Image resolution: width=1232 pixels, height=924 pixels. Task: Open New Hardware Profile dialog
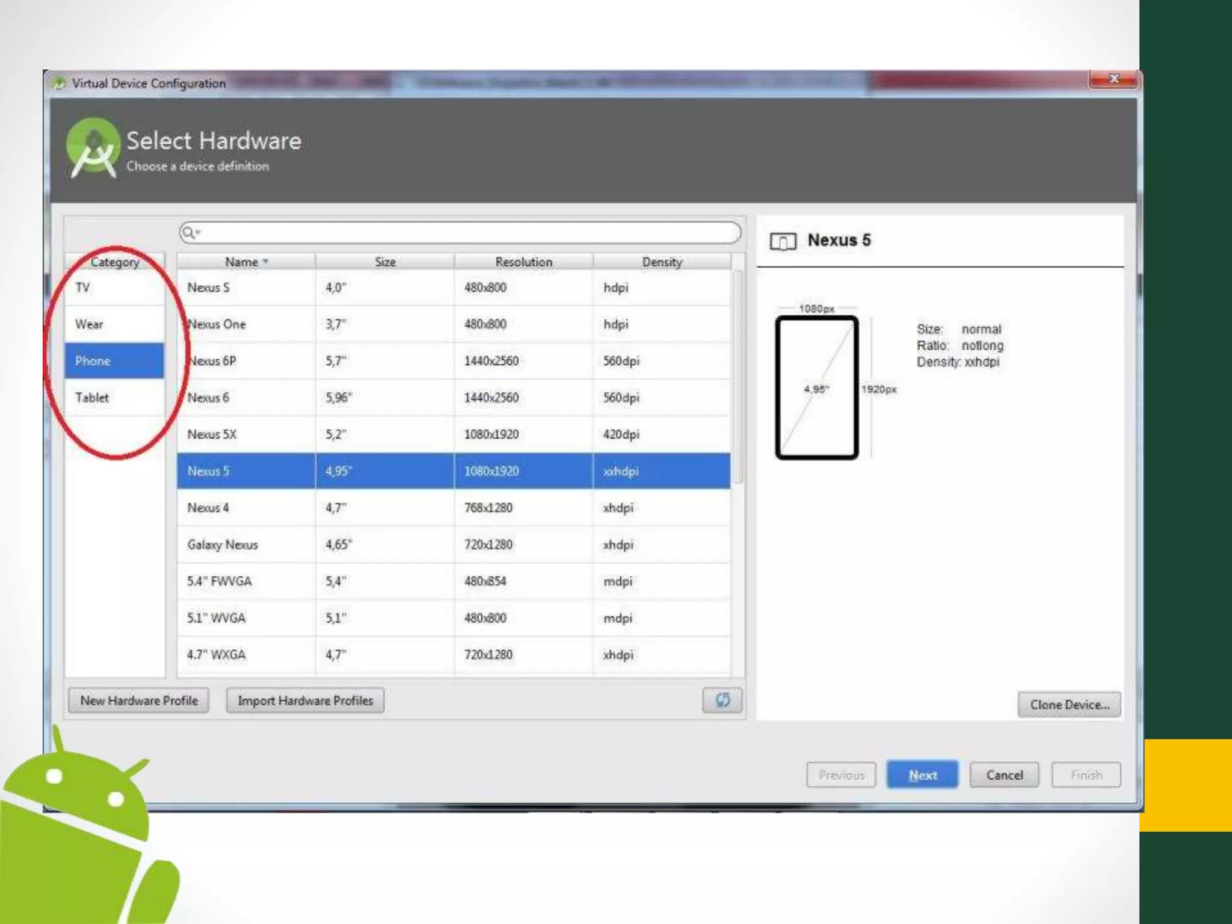point(139,701)
